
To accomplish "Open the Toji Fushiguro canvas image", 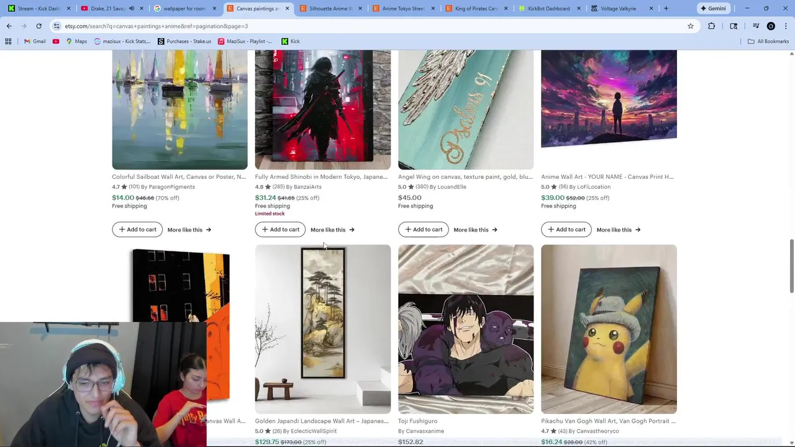I will pyautogui.click(x=466, y=329).
